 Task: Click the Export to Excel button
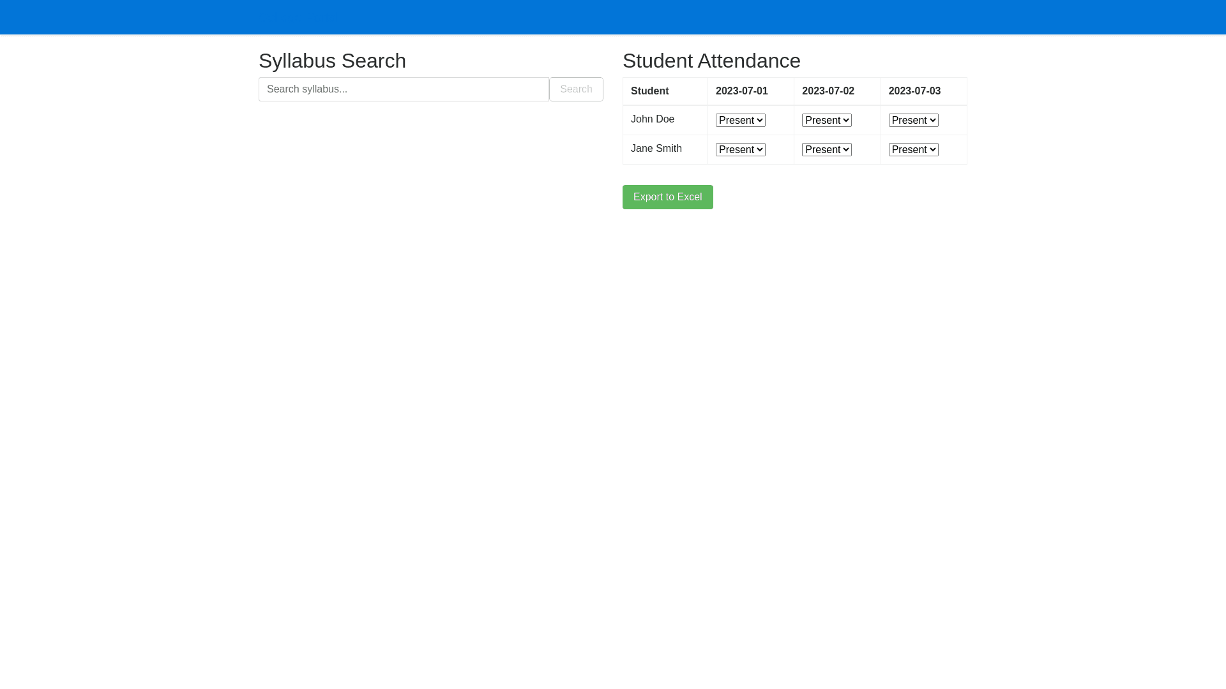(667, 197)
